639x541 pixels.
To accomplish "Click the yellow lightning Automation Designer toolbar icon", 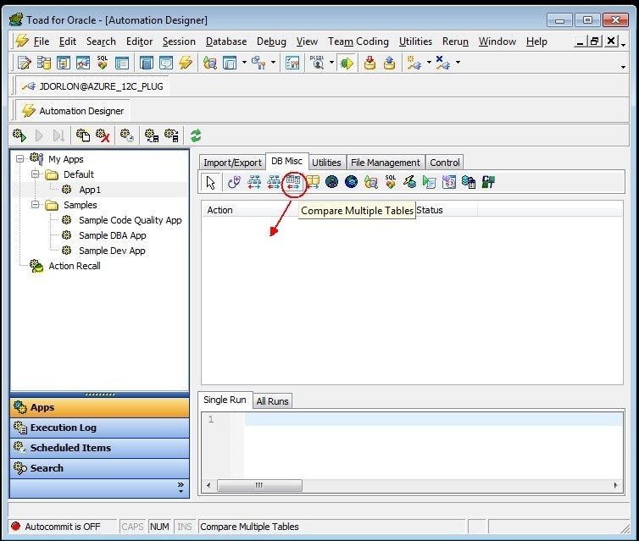I will coord(186,63).
